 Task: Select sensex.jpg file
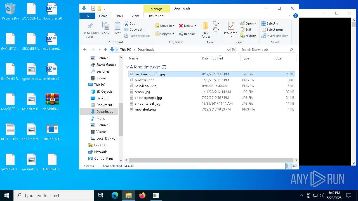pyautogui.click(x=212, y=92)
